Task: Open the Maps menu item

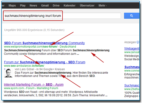Action: tap(12, 5)
